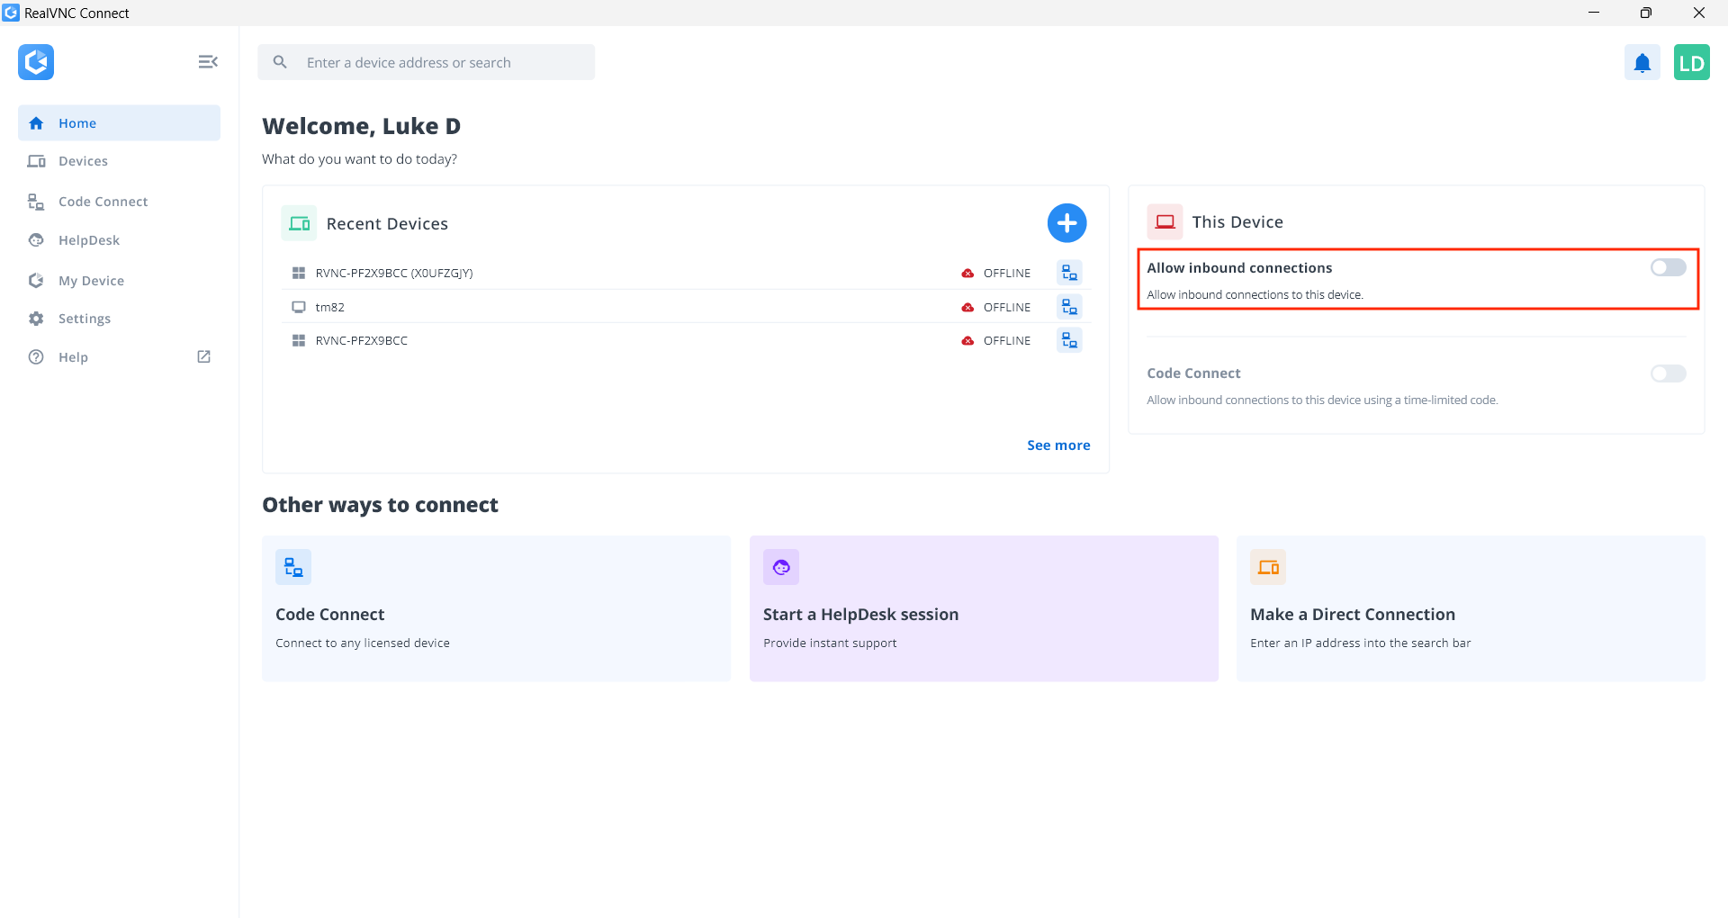Viewport: 1728px width, 918px height.
Task: Select My Device in sidebar
Action: pyautogui.click(x=91, y=281)
